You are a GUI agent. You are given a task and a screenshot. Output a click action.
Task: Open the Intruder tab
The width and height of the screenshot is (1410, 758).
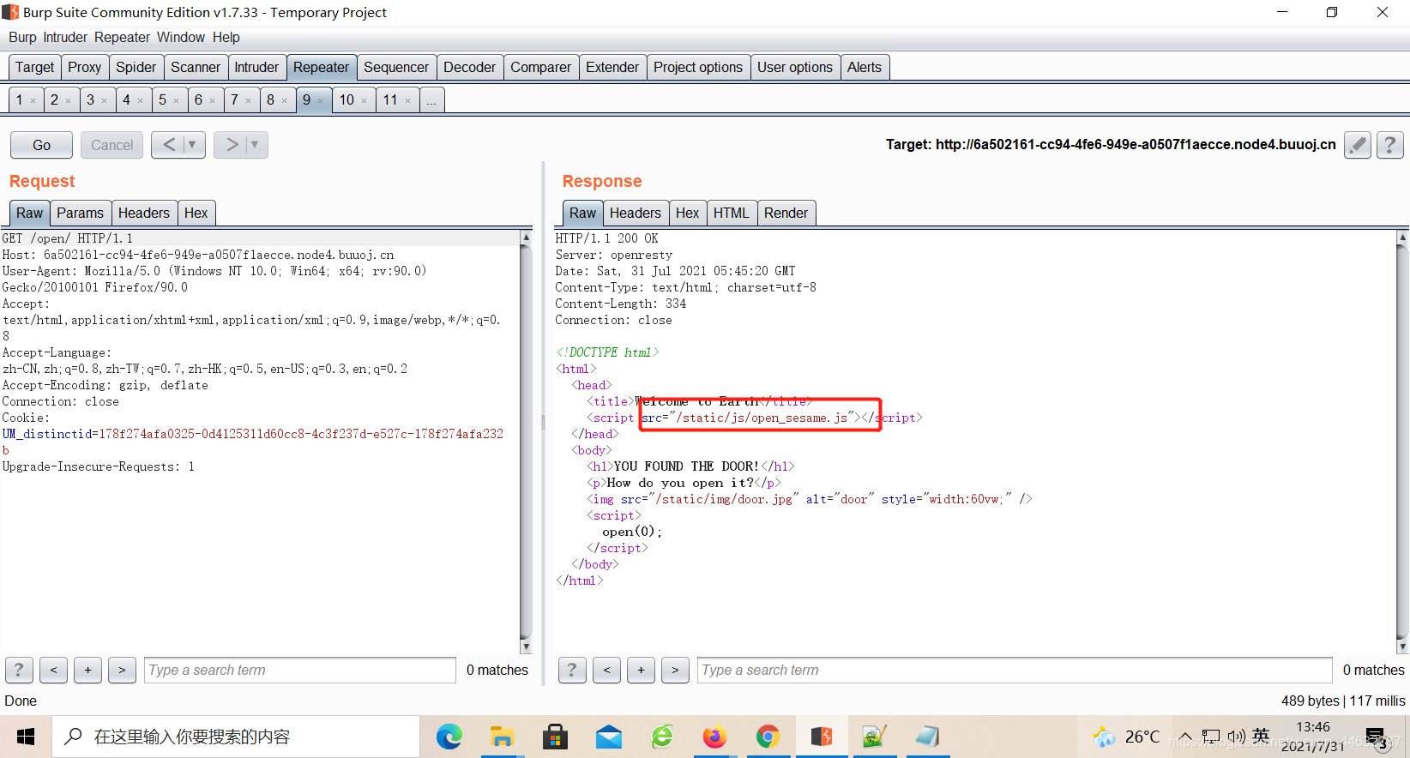pos(256,67)
